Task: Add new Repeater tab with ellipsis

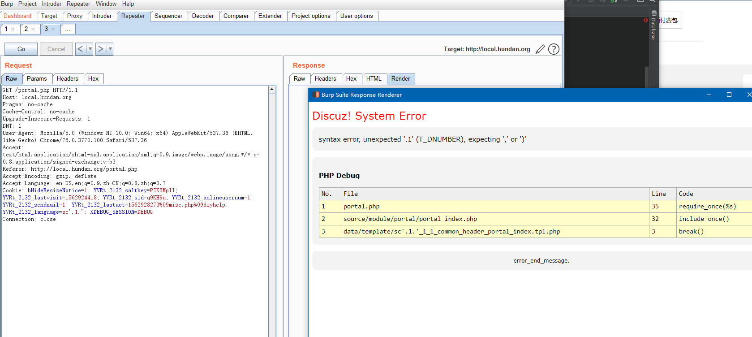Action: (68, 29)
